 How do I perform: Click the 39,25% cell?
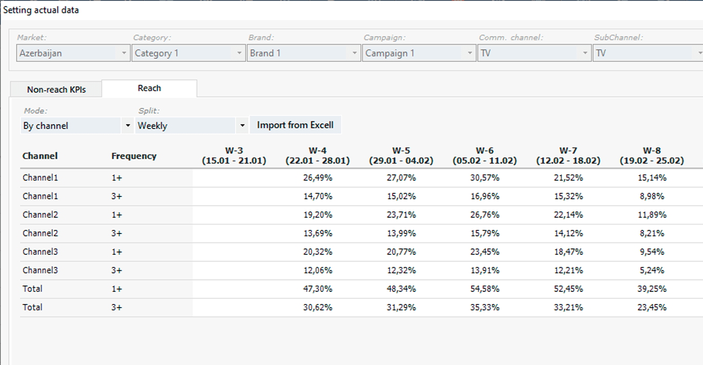click(x=652, y=289)
